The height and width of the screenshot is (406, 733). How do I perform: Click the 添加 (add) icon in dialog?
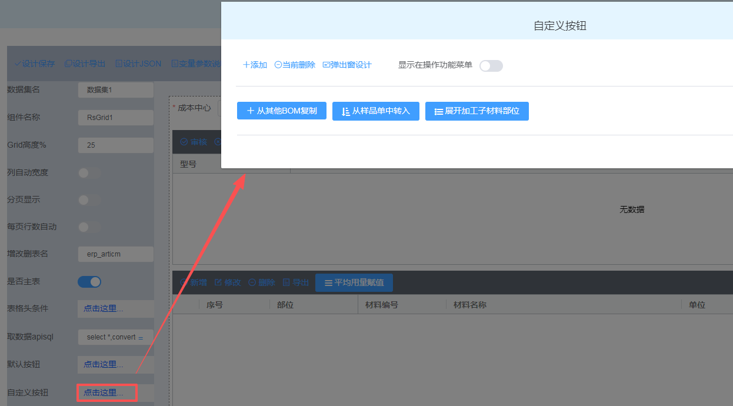tap(246, 65)
